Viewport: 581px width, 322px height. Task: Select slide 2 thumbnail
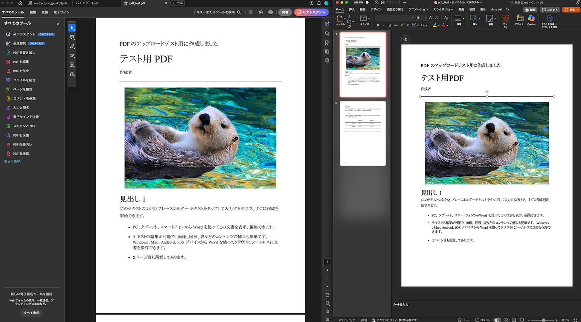coord(363,133)
